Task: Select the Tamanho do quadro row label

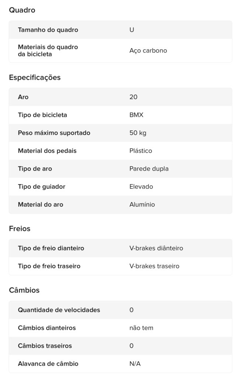Action: click(48, 30)
